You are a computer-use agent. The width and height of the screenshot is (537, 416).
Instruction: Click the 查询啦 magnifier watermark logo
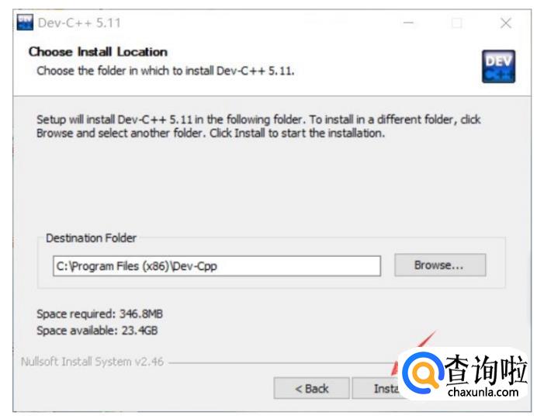[x=421, y=373]
